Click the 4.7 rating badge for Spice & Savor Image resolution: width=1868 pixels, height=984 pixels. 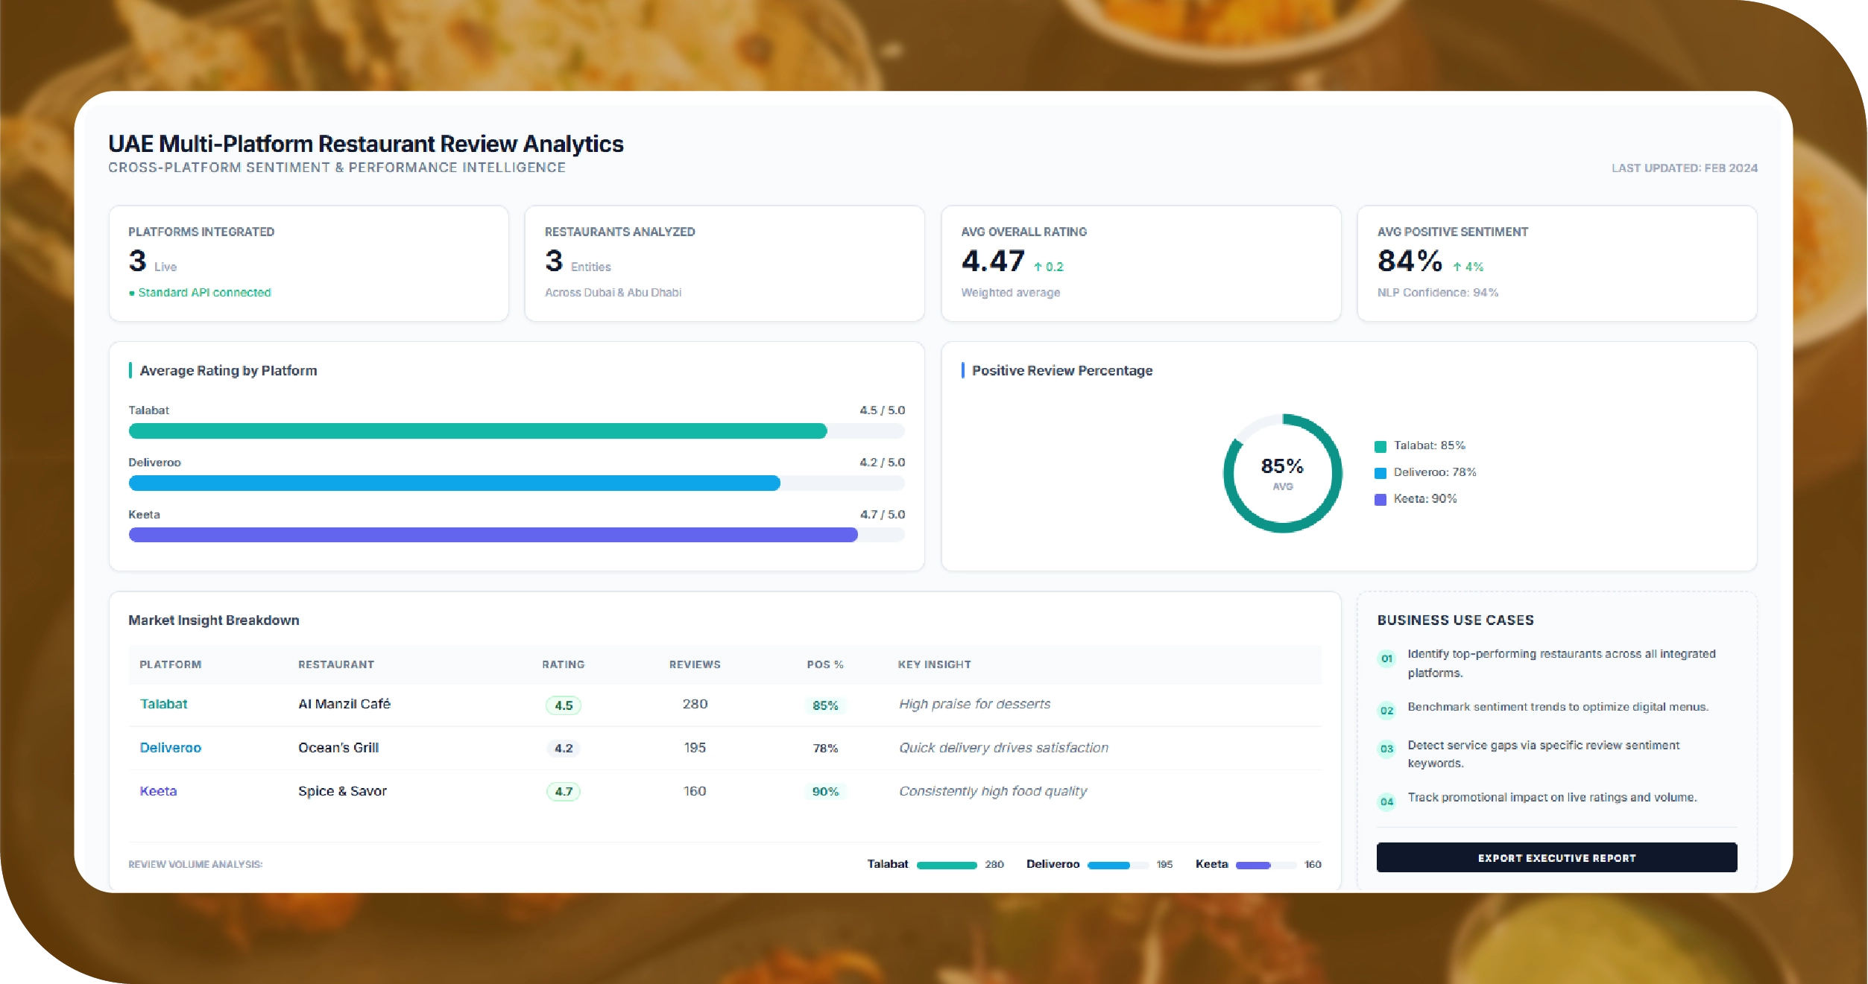564,792
